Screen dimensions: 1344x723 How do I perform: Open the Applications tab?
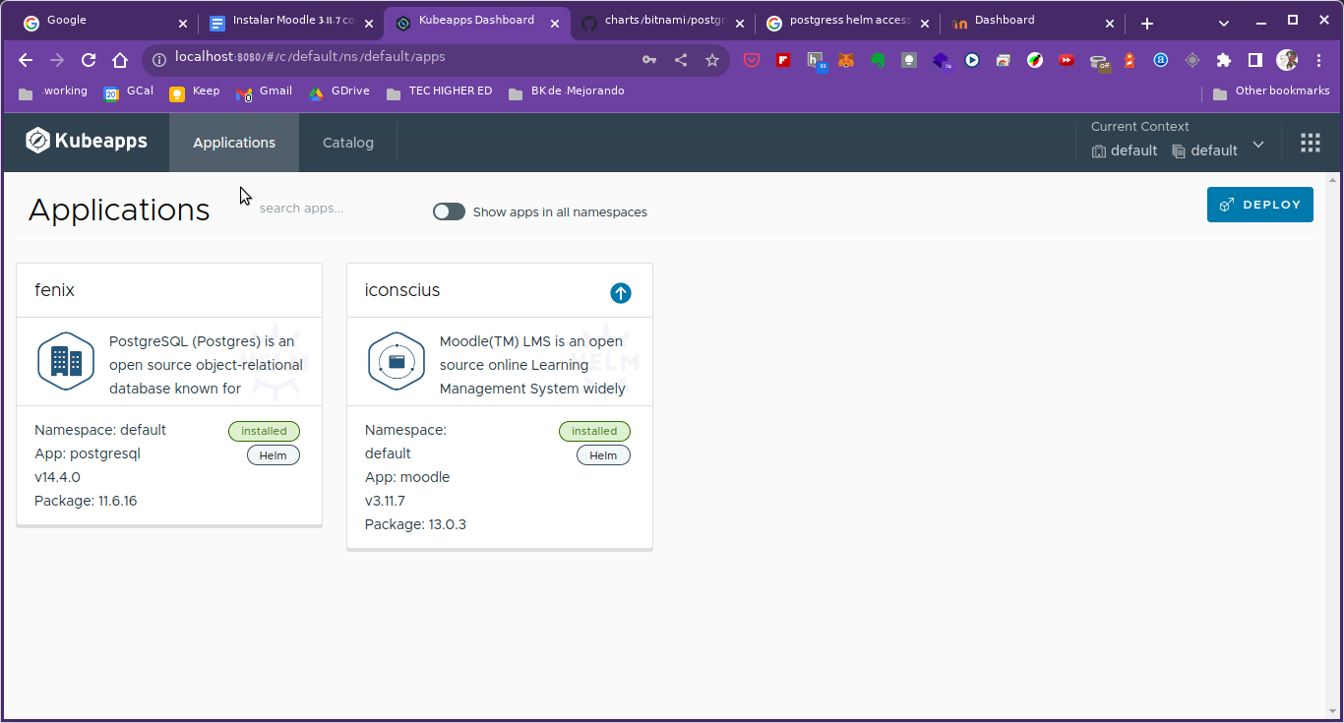point(234,143)
